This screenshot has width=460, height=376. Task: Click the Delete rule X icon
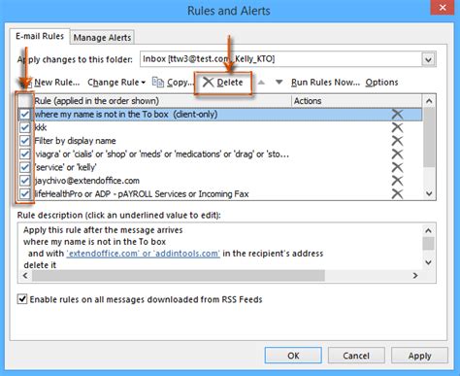209,83
